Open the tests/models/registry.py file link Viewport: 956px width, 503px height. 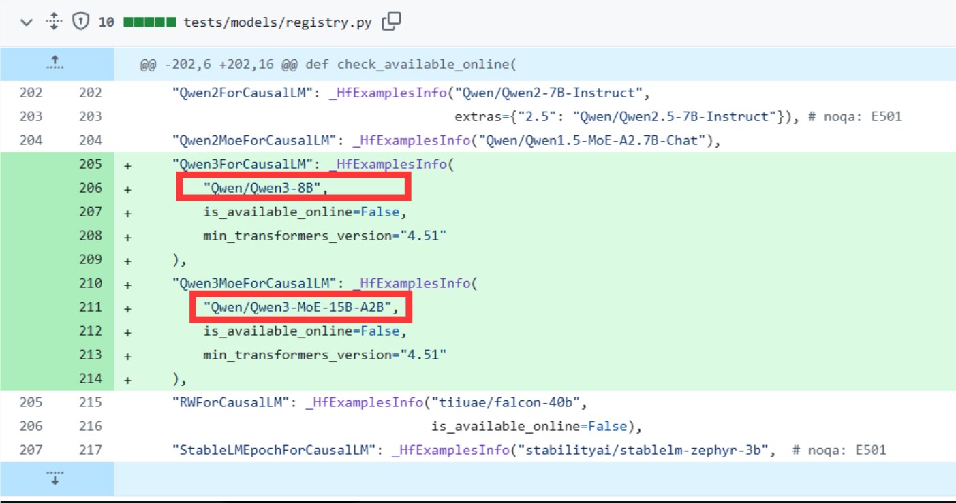click(x=277, y=22)
